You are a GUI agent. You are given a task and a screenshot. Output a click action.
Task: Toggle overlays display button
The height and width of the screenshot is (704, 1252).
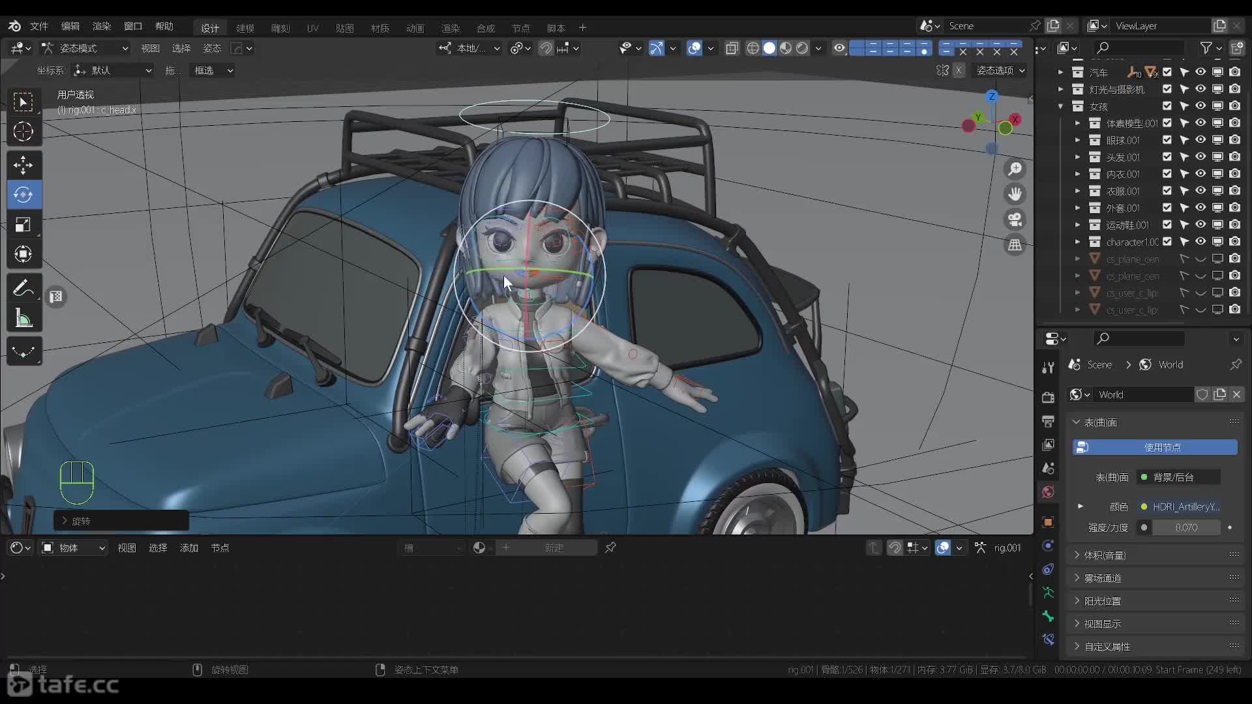[694, 48]
